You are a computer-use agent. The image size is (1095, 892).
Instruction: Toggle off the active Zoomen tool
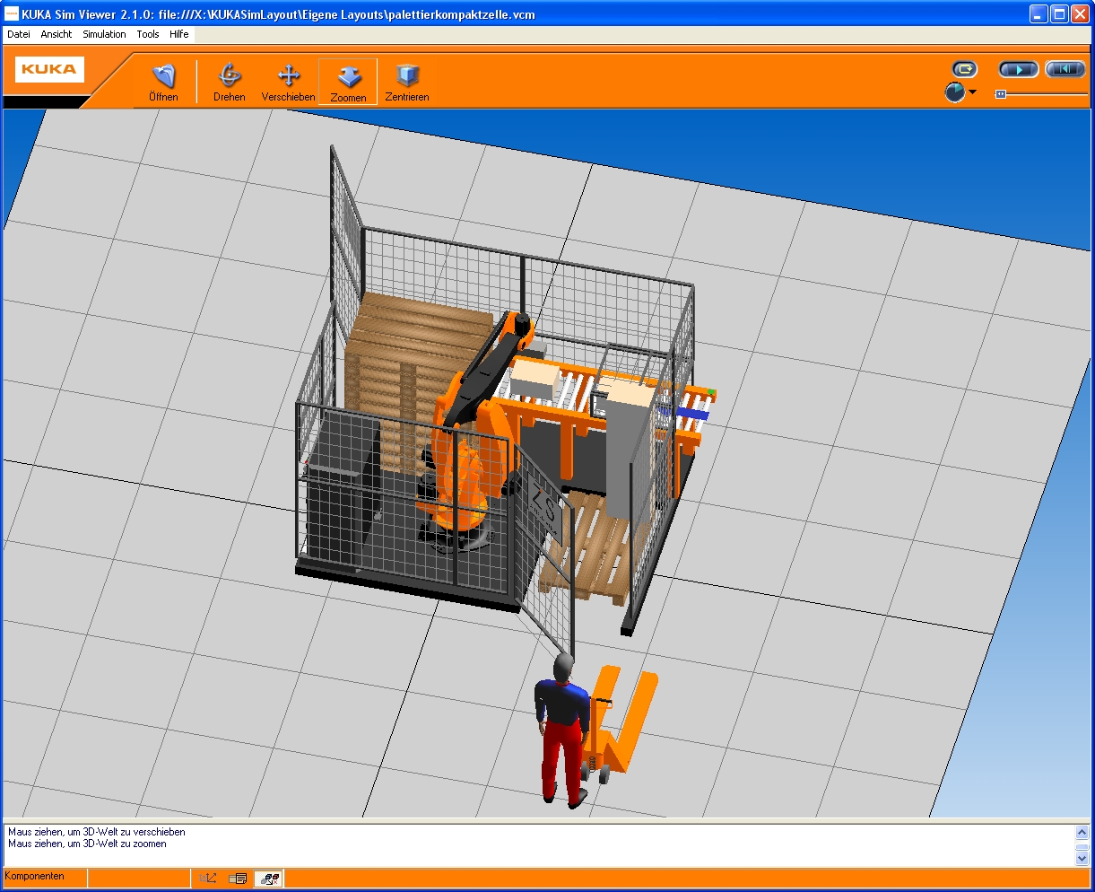pyautogui.click(x=347, y=79)
